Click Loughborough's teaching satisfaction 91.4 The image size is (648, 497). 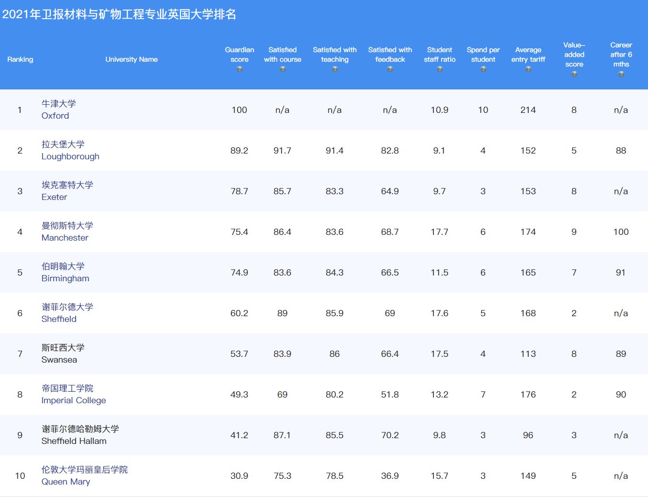click(335, 151)
